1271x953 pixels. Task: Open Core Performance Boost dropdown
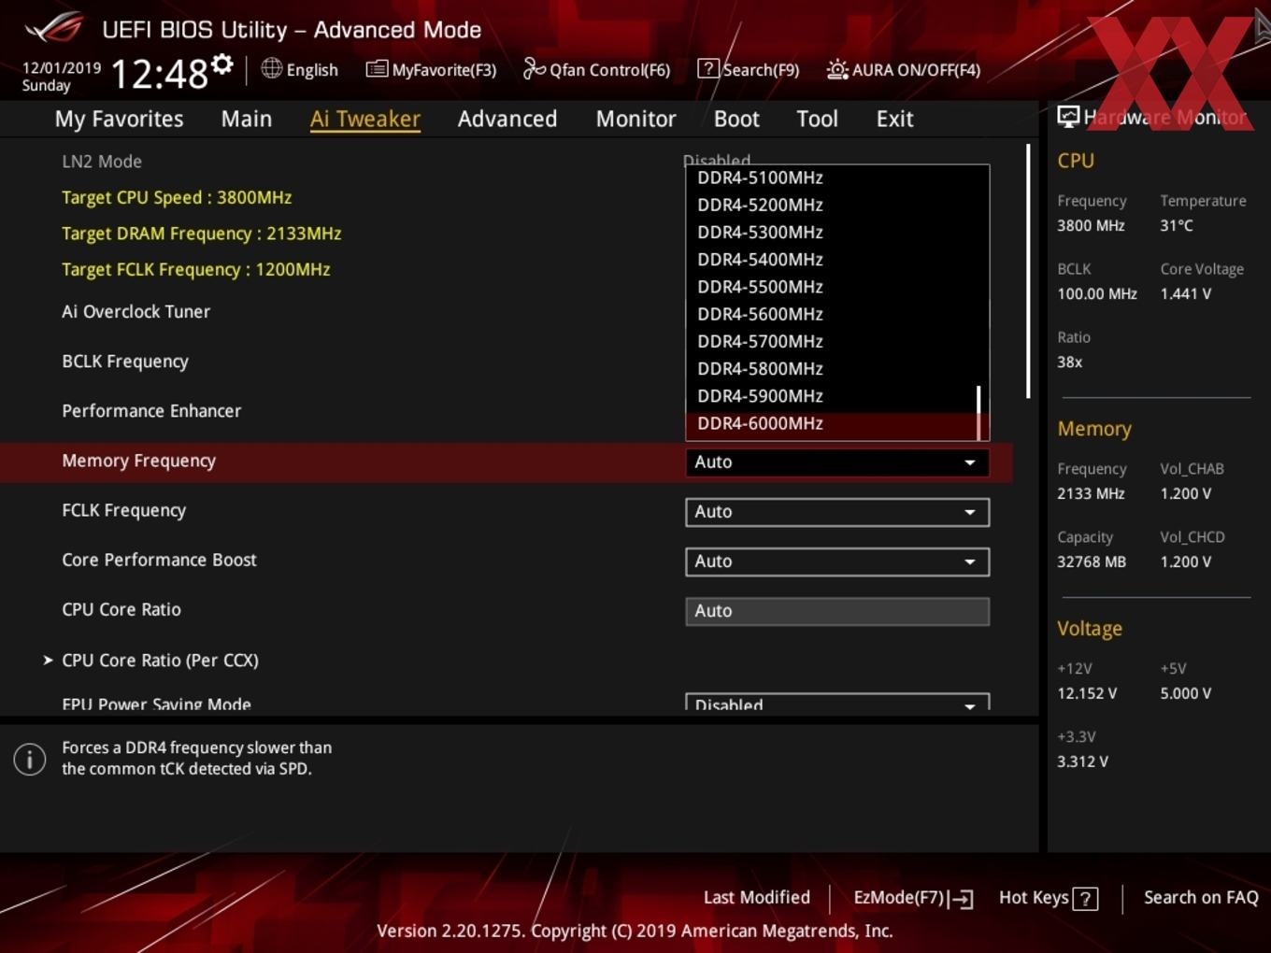pyautogui.click(x=837, y=561)
